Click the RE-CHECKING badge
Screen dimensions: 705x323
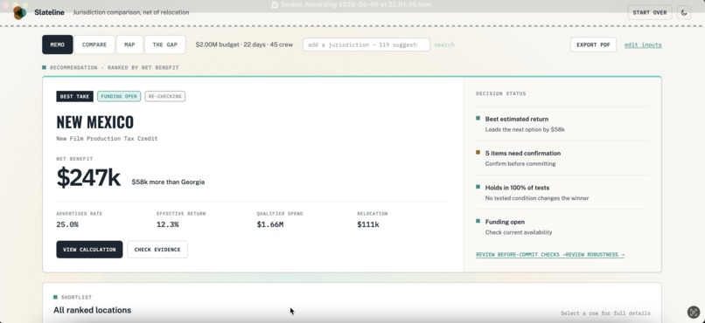pos(165,96)
